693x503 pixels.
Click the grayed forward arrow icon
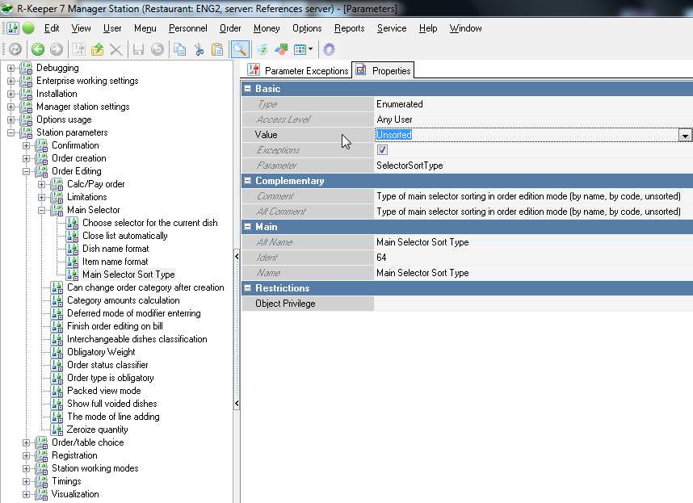pyautogui.click(x=56, y=49)
